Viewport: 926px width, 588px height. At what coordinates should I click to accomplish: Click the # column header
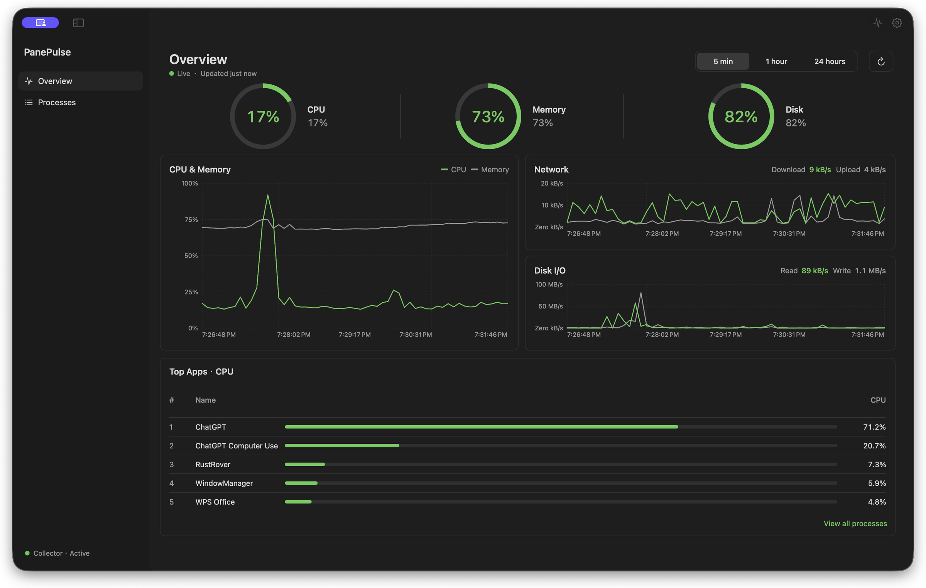(172, 400)
